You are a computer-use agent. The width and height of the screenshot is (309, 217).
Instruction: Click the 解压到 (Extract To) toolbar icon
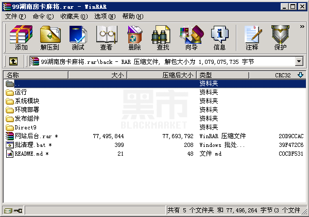pyautogui.click(x=50, y=37)
